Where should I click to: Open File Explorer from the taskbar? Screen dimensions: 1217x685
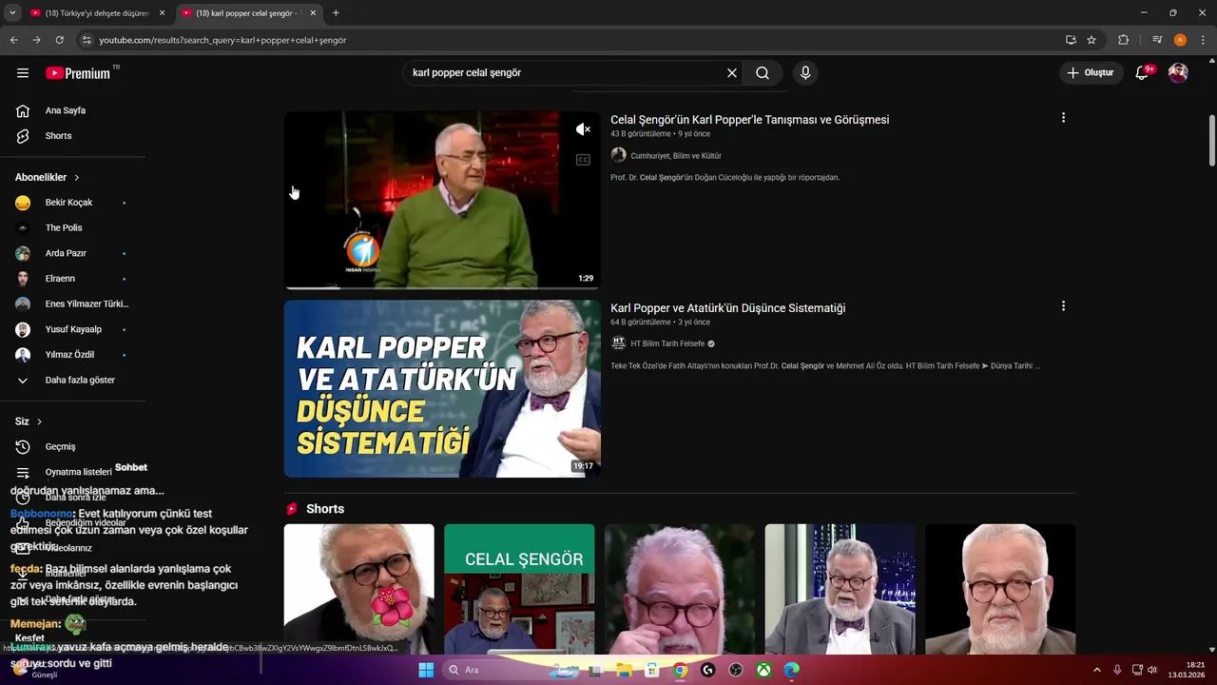coord(624,670)
